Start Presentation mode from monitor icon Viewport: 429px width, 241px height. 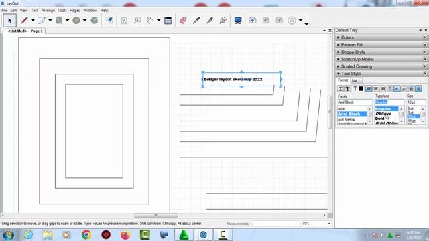[238, 21]
